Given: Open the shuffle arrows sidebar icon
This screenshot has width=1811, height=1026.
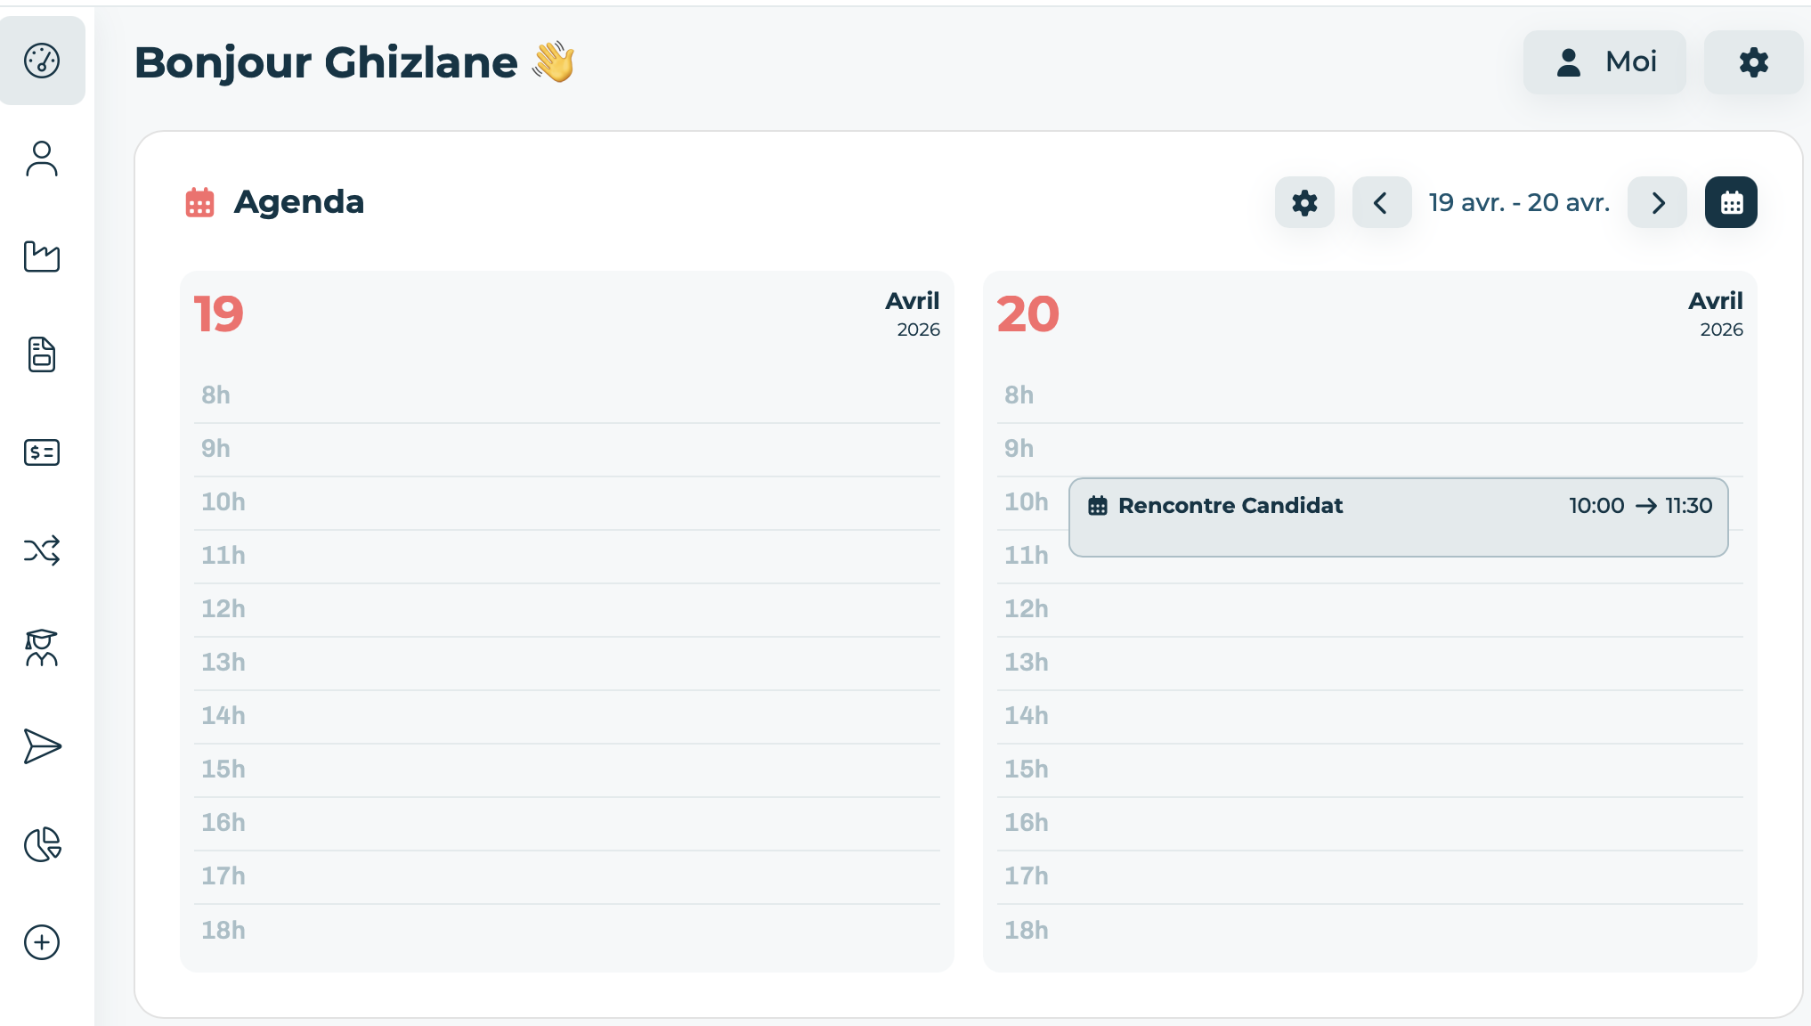Looking at the screenshot, I should coord(42,550).
